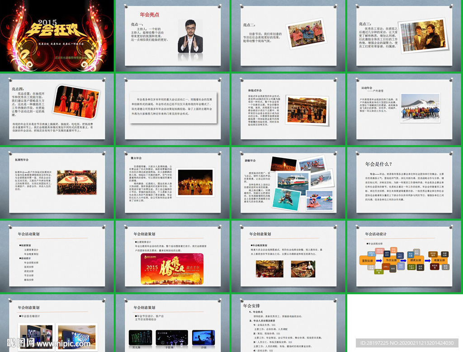The height and width of the screenshot is (352, 463).
Task: Click the skiing group photo
Action: (x=420, y=107)
